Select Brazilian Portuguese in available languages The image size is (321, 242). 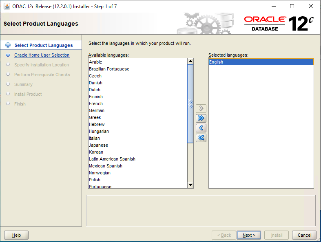pyautogui.click(x=138, y=69)
